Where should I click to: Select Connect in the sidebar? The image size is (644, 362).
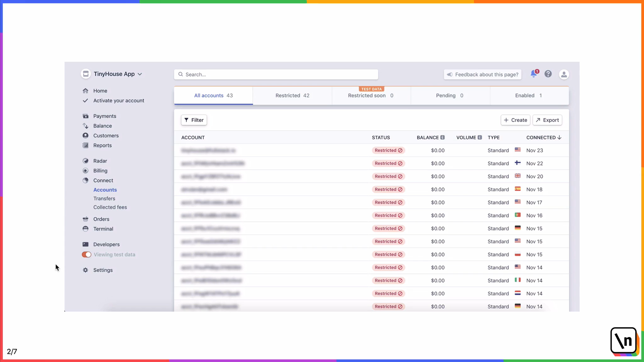click(x=103, y=180)
